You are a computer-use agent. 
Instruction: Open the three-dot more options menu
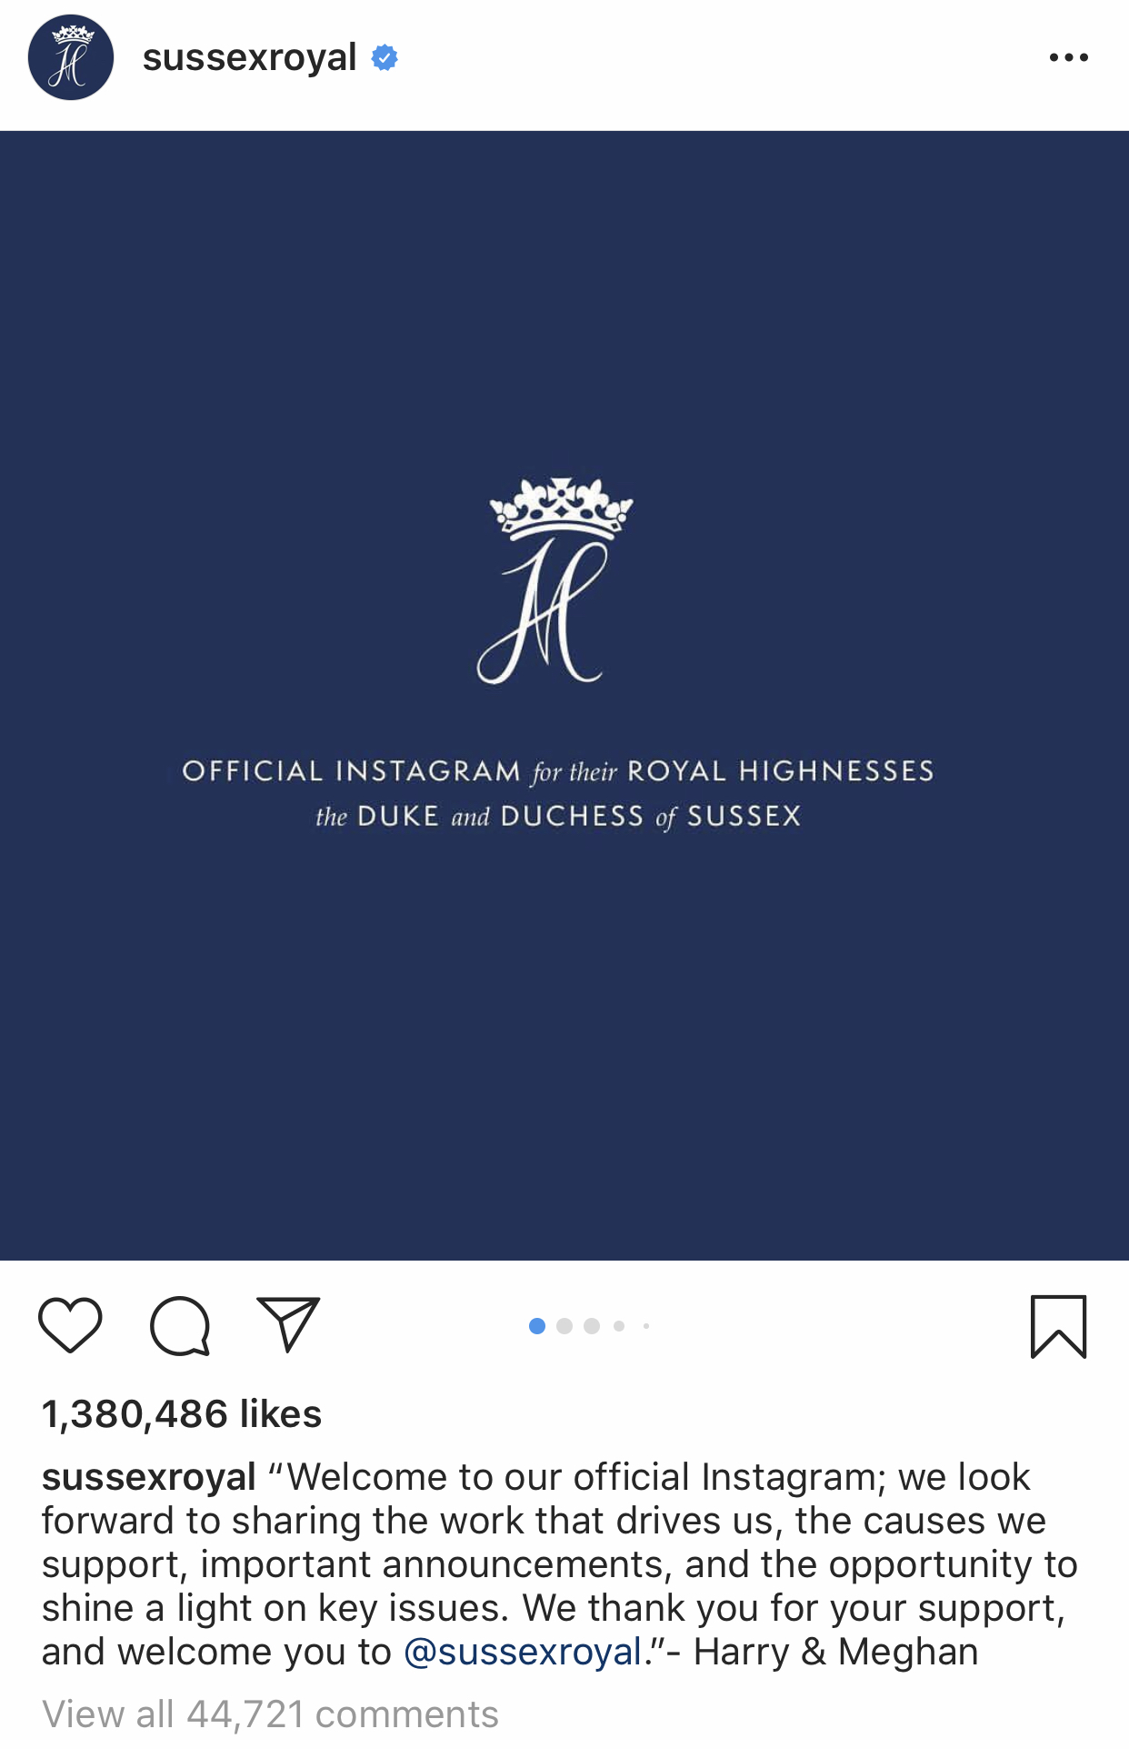pos(1068,57)
